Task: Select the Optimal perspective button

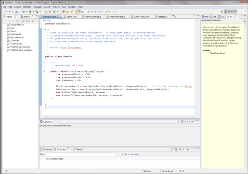Action: pyautogui.click(x=230, y=12)
